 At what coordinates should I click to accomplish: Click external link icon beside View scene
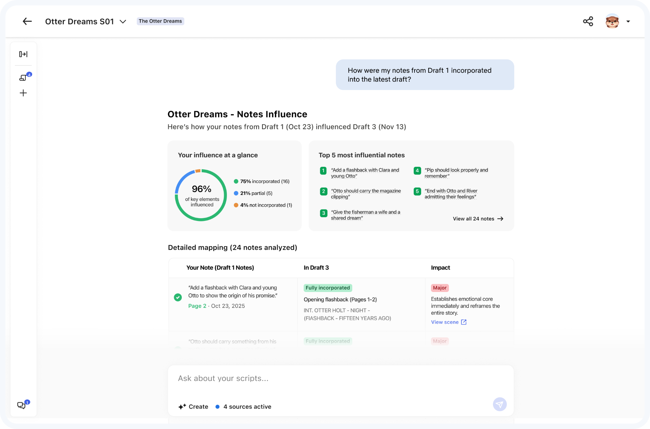pyautogui.click(x=464, y=322)
